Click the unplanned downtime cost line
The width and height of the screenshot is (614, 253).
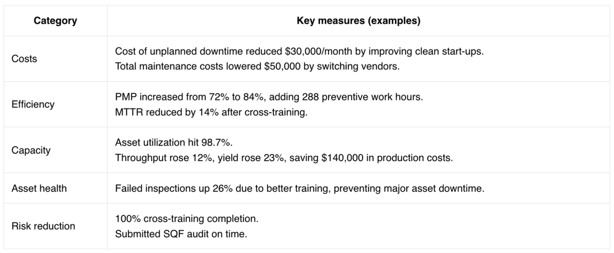pyautogui.click(x=295, y=52)
